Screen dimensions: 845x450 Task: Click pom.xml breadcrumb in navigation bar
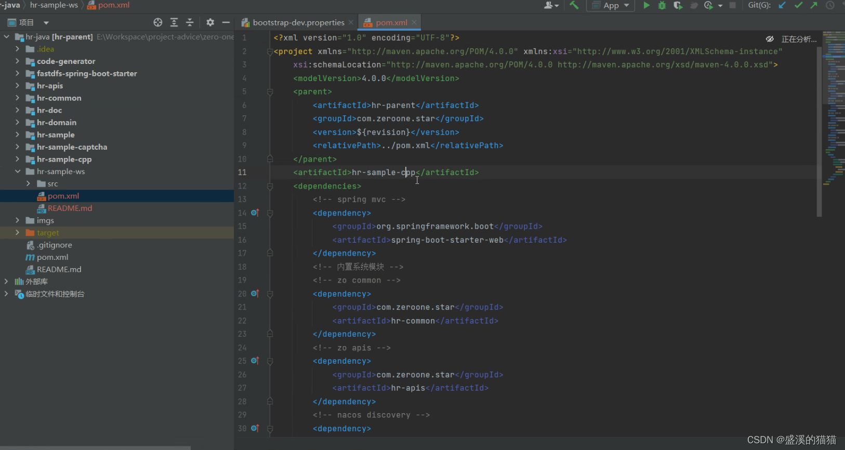tap(108, 5)
